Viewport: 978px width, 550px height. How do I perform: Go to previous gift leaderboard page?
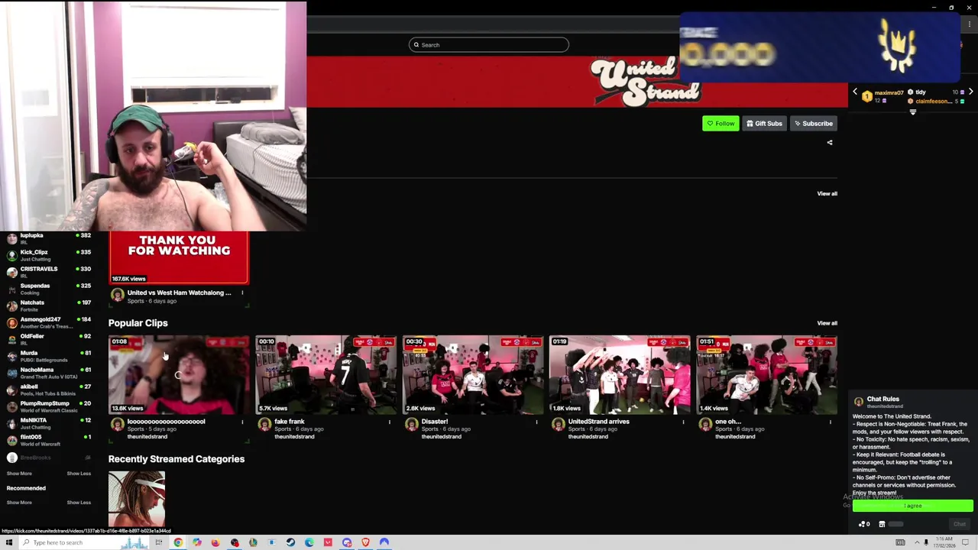click(855, 92)
